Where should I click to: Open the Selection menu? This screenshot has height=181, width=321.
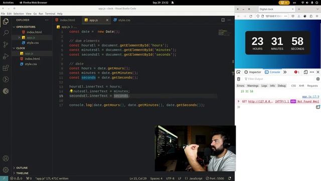click(19, 14)
